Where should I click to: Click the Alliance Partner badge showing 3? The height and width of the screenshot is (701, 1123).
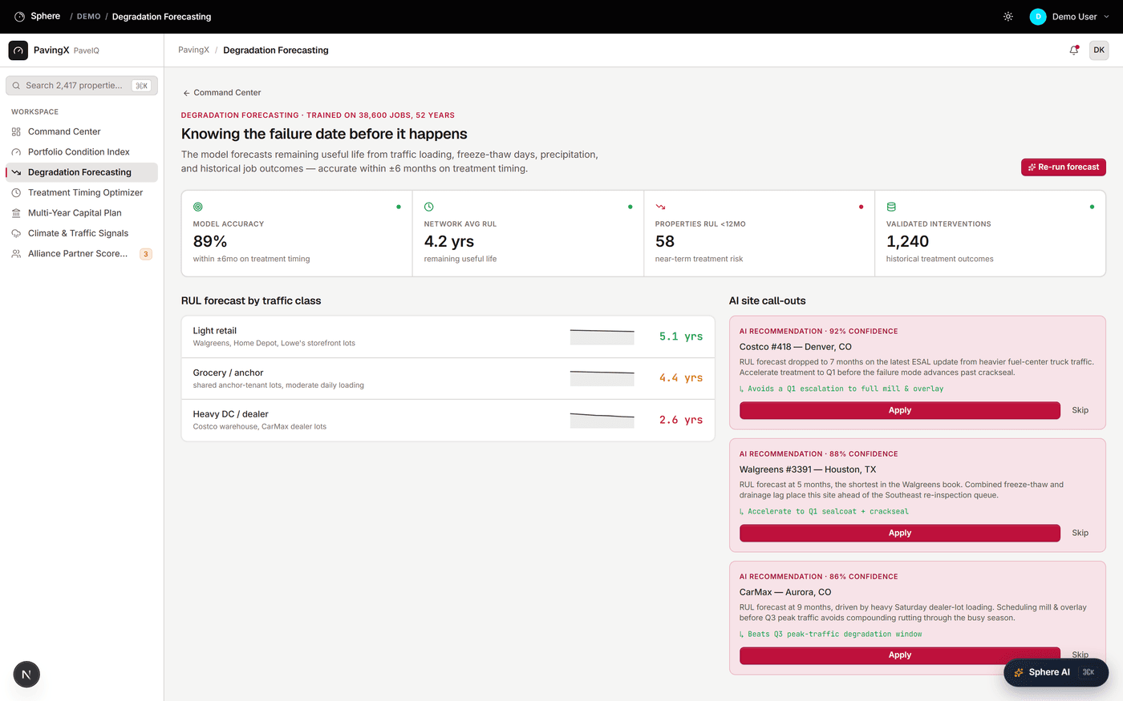click(146, 254)
